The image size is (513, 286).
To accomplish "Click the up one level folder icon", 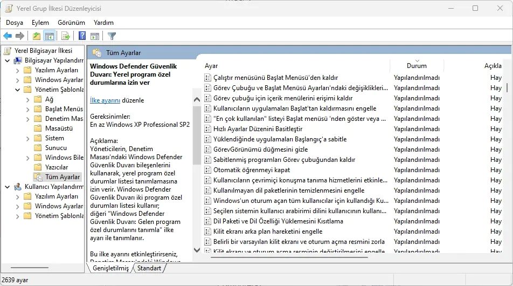I will click(x=37, y=36).
